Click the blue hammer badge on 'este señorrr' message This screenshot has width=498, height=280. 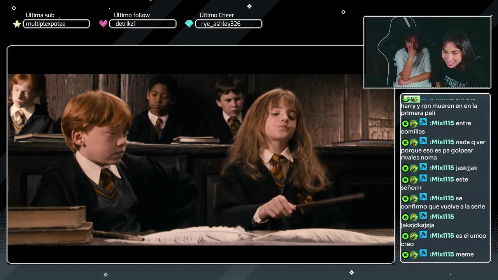tap(423, 178)
